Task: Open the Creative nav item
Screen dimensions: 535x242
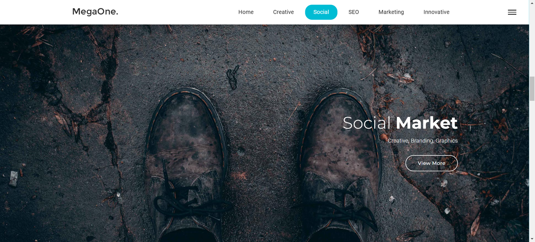Action: point(283,12)
